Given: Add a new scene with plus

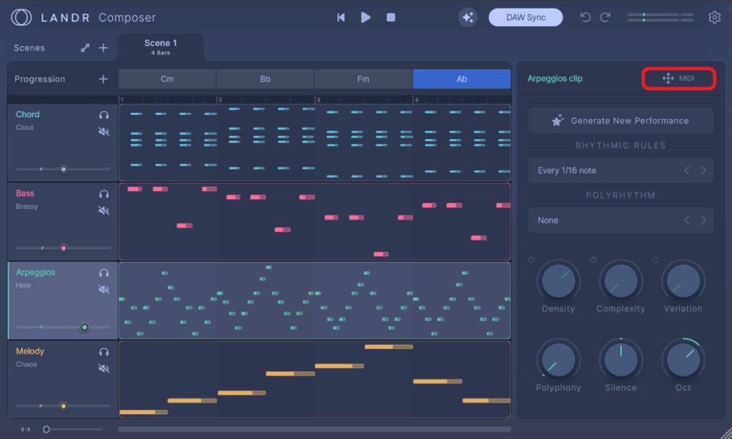Looking at the screenshot, I should 103,48.
